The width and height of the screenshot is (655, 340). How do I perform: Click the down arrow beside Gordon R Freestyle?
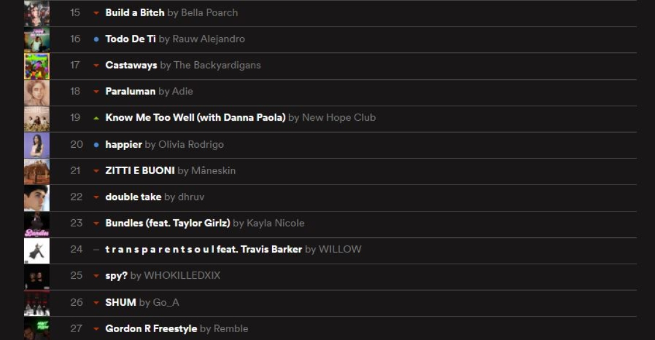point(96,329)
